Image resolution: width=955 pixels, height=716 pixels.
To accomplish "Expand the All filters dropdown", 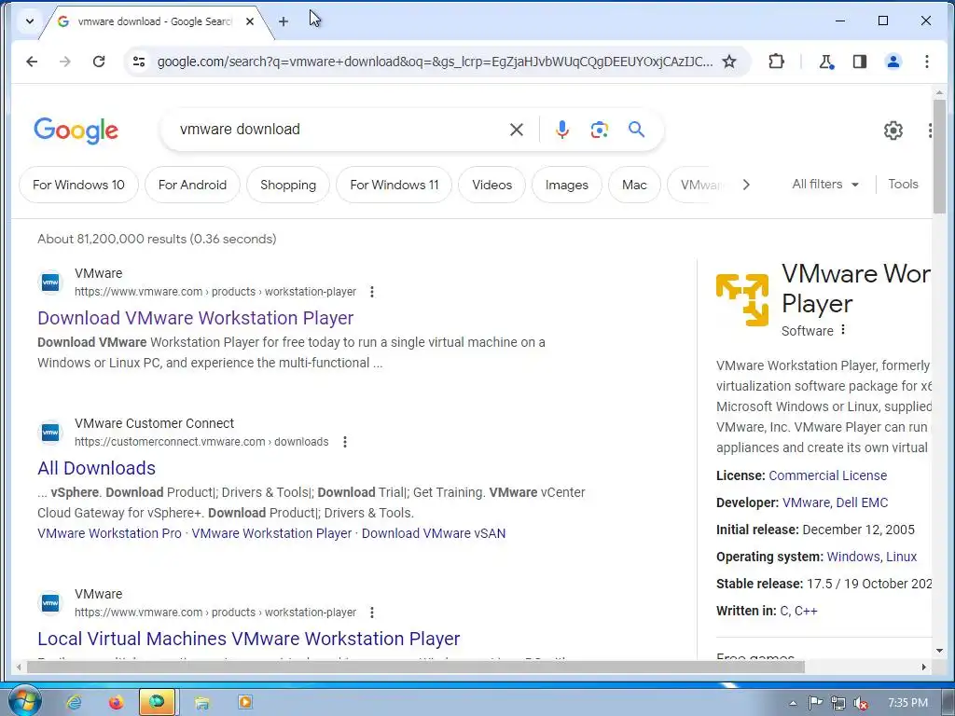I will pyautogui.click(x=825, y=184).
